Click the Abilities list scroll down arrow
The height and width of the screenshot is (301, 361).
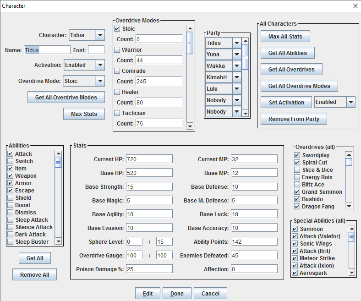click(59, 241)
